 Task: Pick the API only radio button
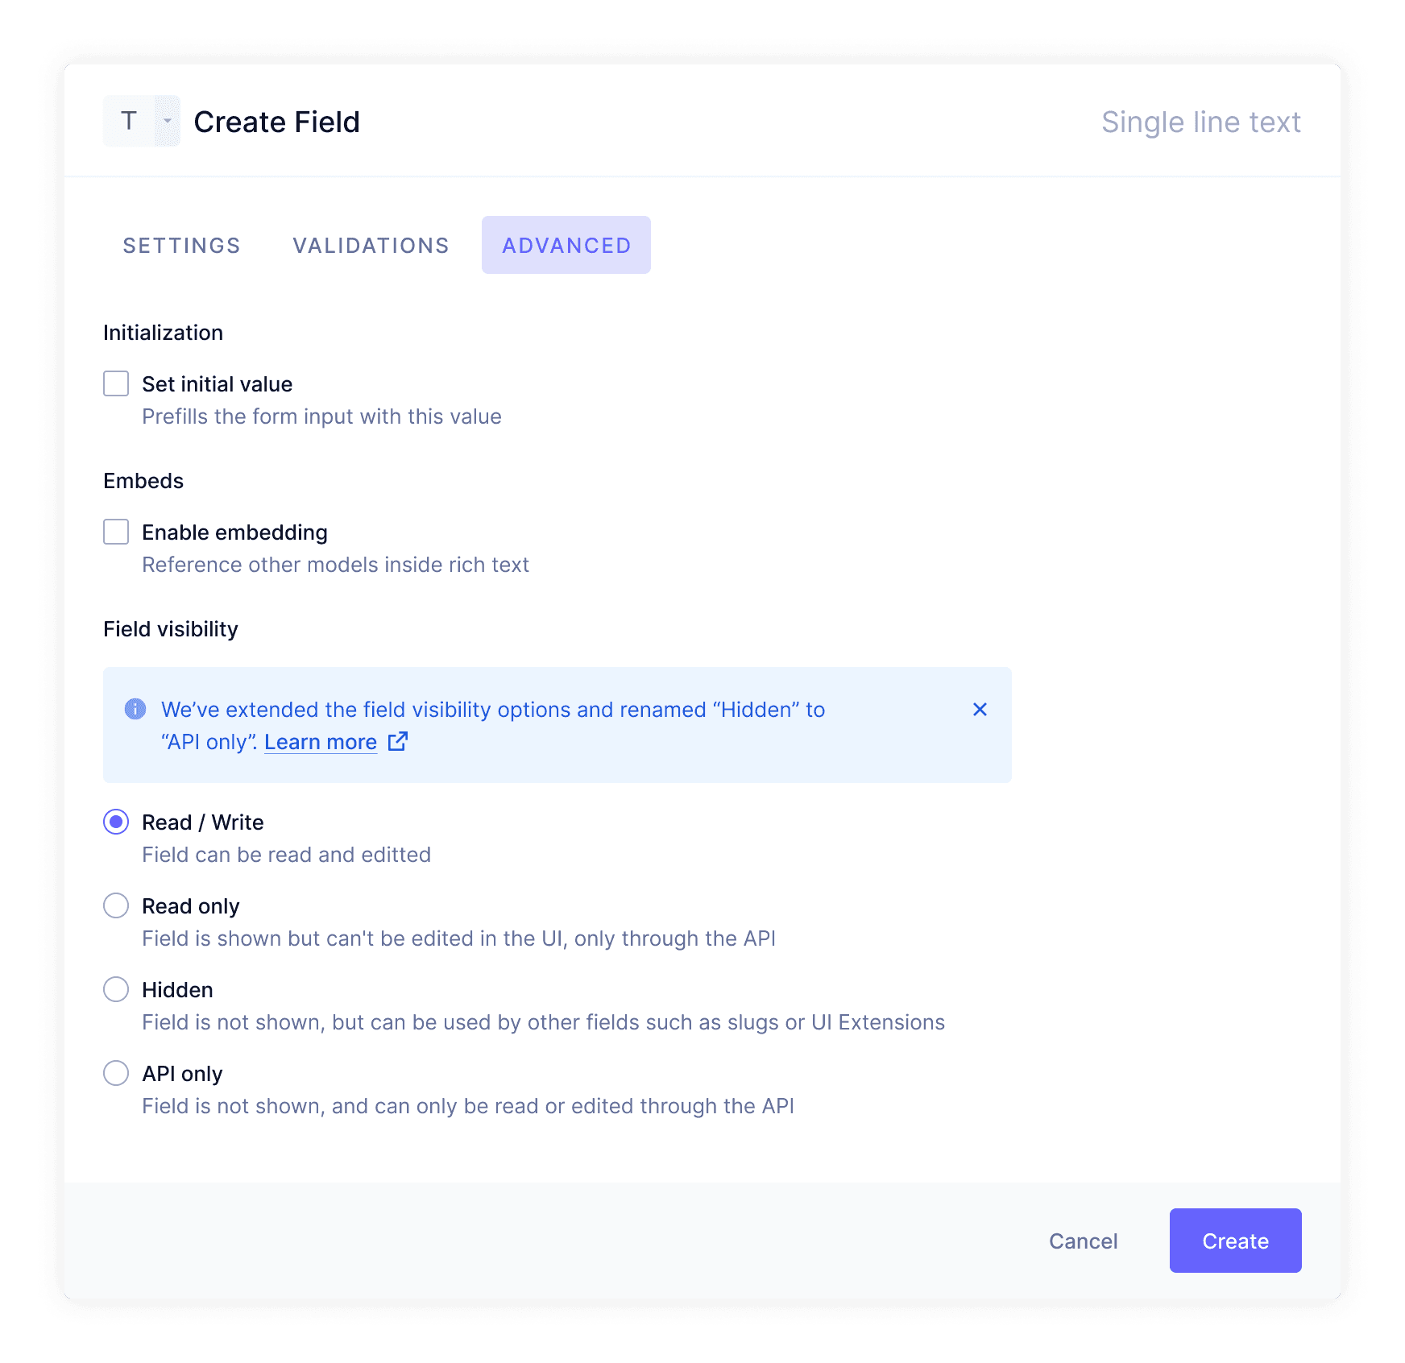coord(116,1073)
